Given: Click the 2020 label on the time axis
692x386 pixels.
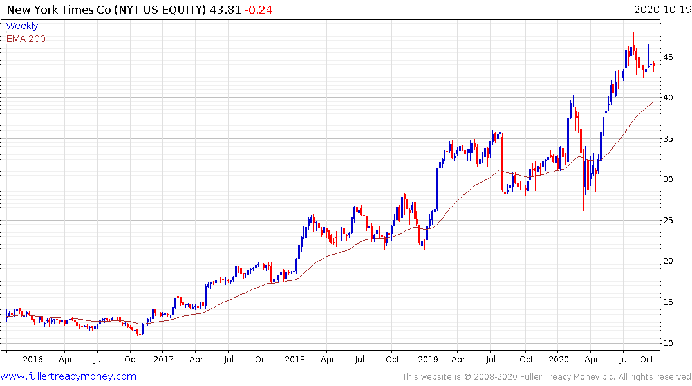Looking at the screenshot, I should pyautogui.click(x=558, y=359).
